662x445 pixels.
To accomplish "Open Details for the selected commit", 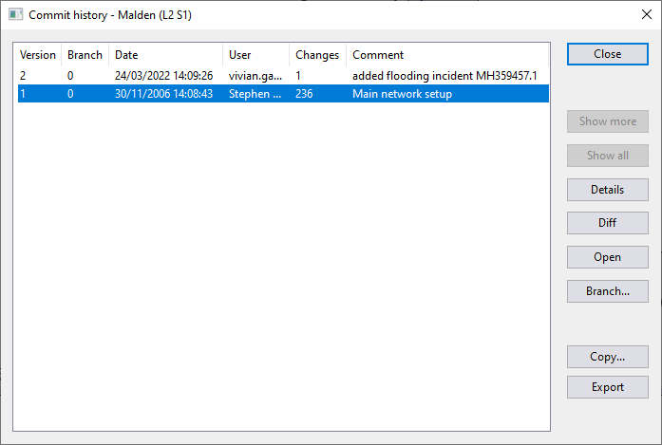I will 607,190.
